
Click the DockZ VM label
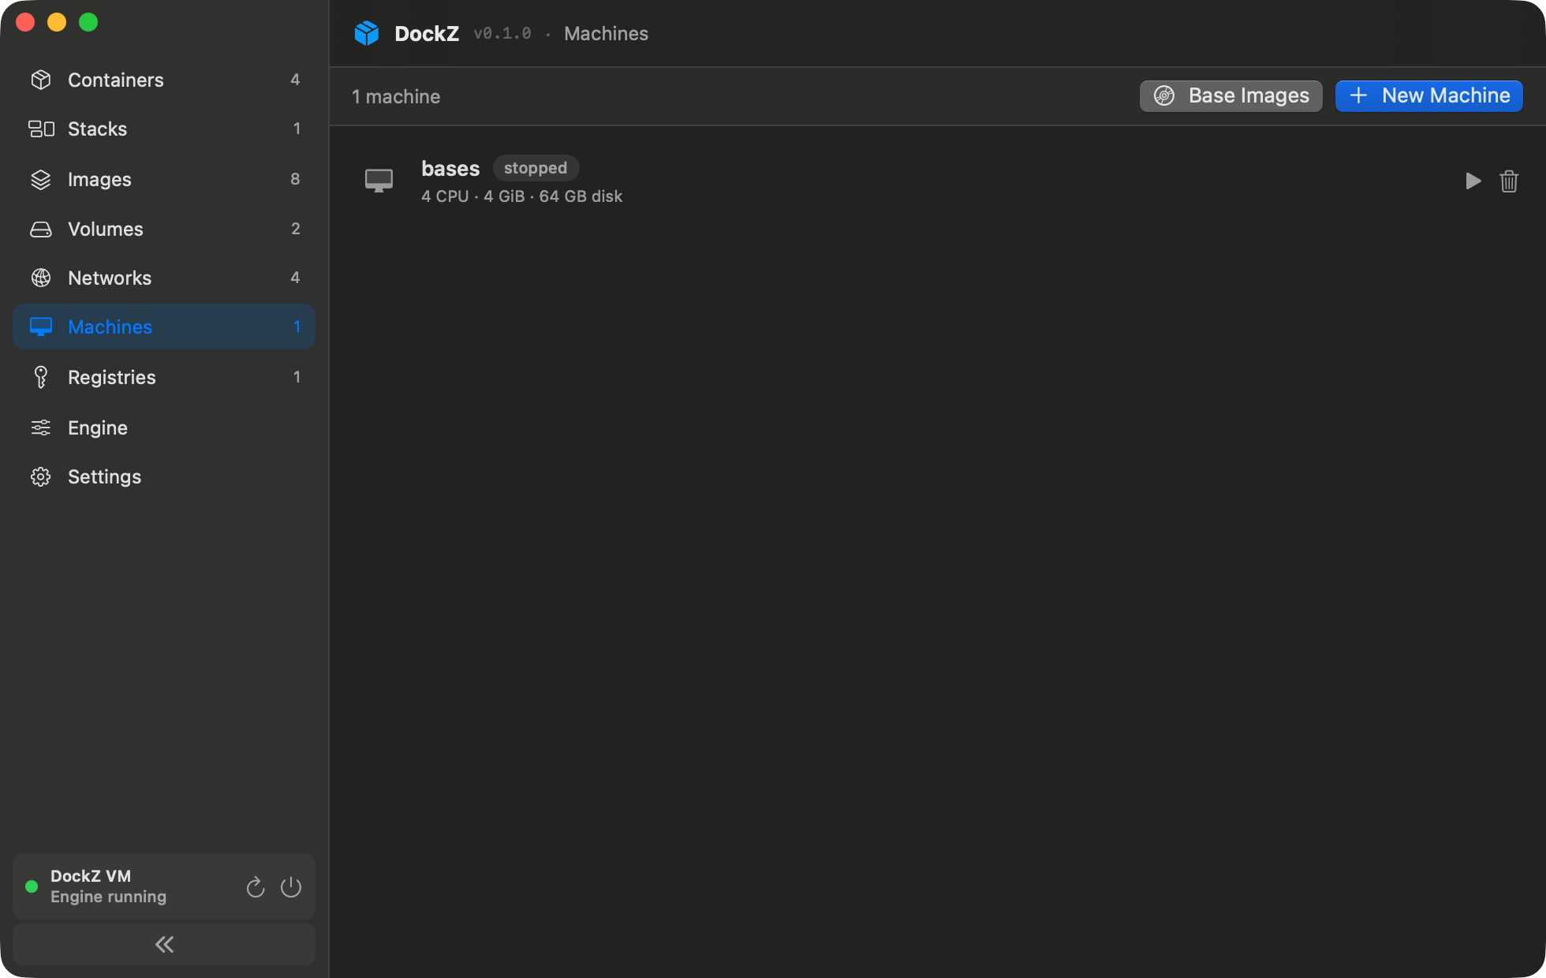[91, 875]
